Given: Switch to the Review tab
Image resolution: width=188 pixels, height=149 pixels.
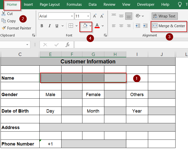Looking at the screenshot, I should pos(109,4).
